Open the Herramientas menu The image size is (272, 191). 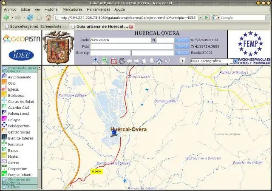tap(98, 9)
